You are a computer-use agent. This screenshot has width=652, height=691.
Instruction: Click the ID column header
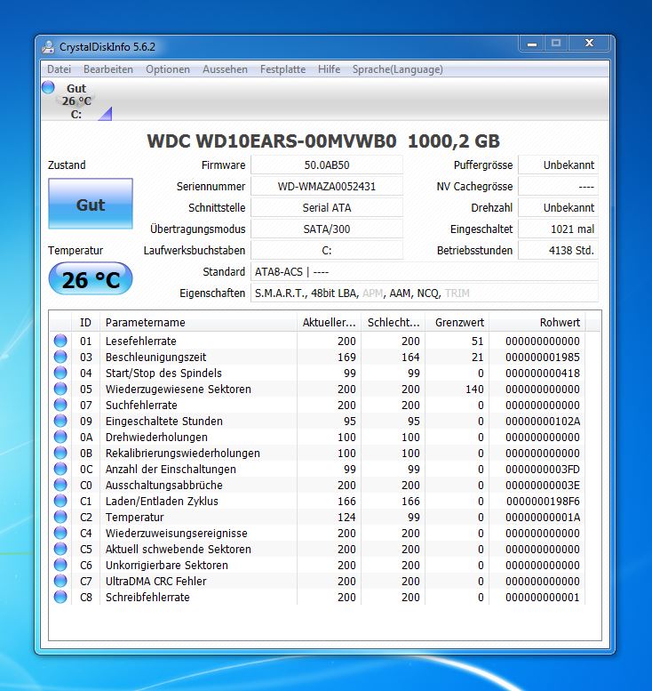[86, 322]
